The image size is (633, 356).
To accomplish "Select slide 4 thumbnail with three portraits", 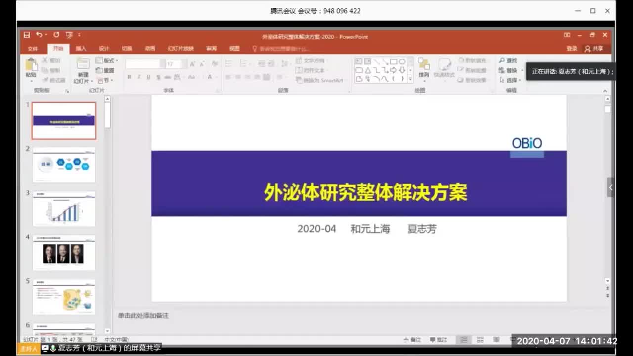I will tap(64, 253).
